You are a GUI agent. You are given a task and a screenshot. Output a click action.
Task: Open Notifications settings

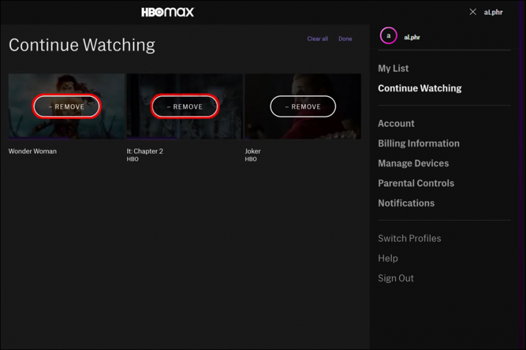click(x=406, y=203)
